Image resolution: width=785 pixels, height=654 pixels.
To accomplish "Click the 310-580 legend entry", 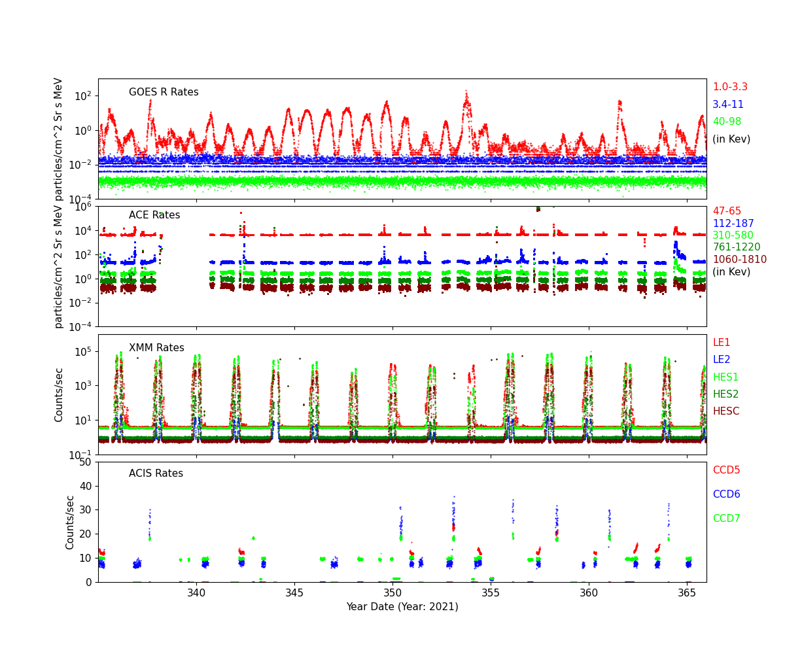I will point(733,235).
